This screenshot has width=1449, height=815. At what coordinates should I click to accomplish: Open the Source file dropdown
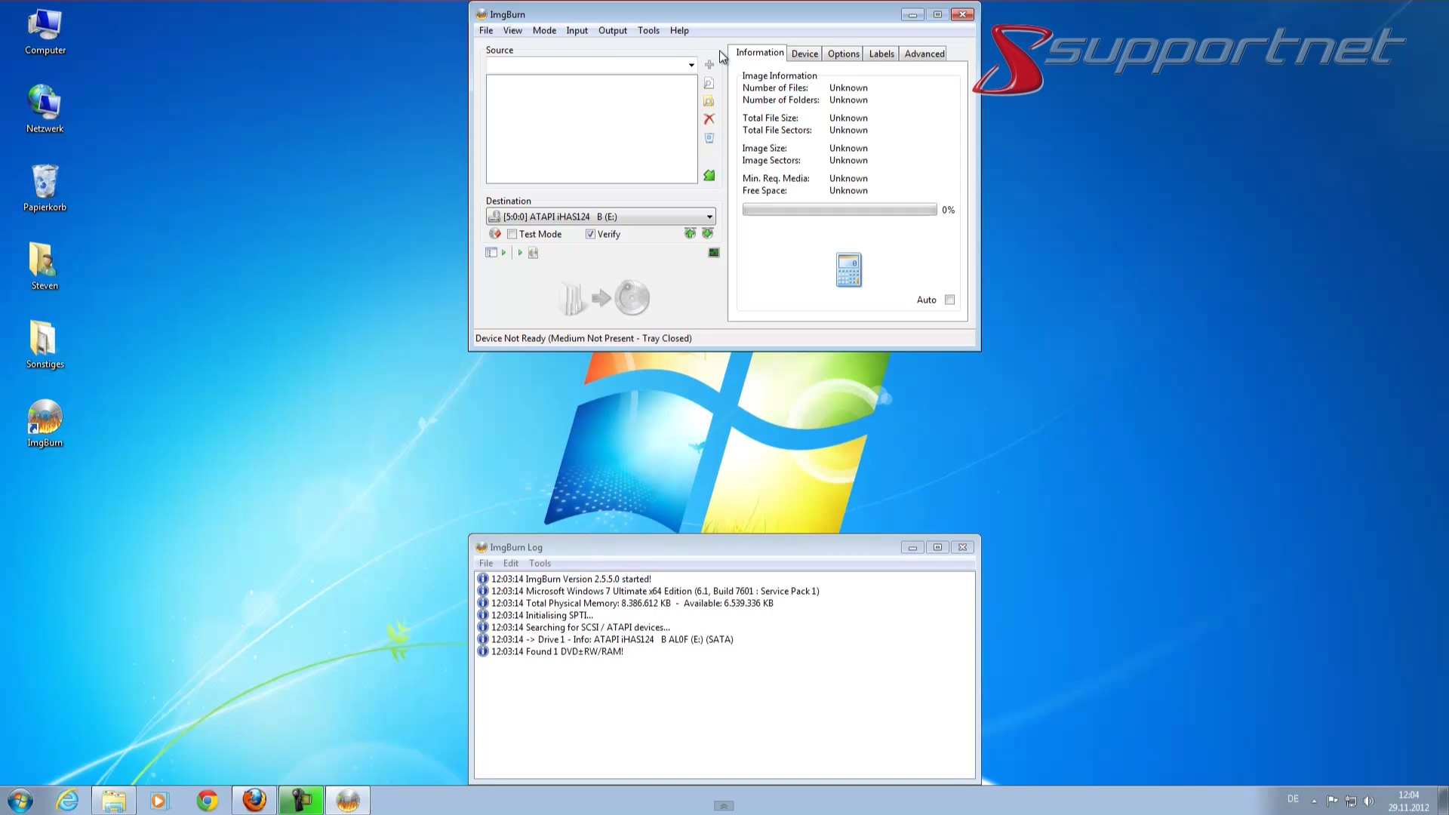tap(691, 65)
